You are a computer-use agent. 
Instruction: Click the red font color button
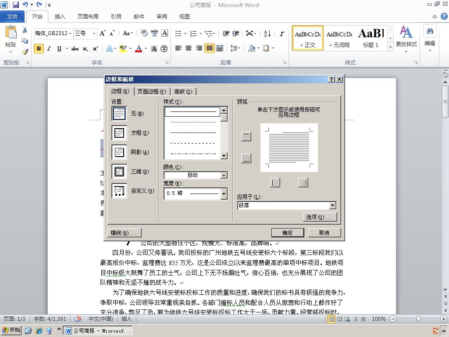[x=139, y=49]
